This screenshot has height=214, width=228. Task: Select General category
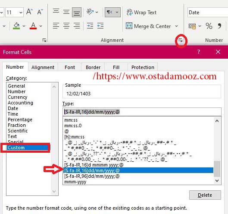[x=16, y=86]
